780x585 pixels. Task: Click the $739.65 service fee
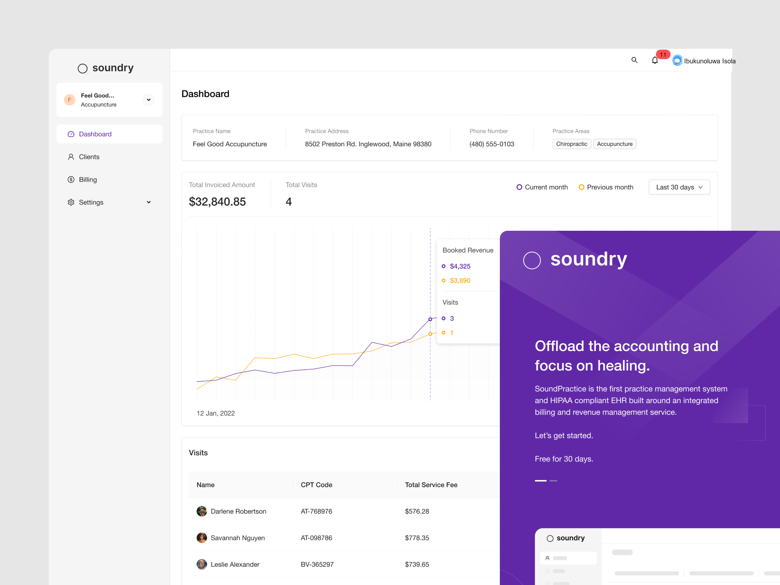point(417,564)
